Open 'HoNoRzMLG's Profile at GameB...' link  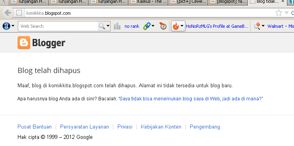coord(217,26)
